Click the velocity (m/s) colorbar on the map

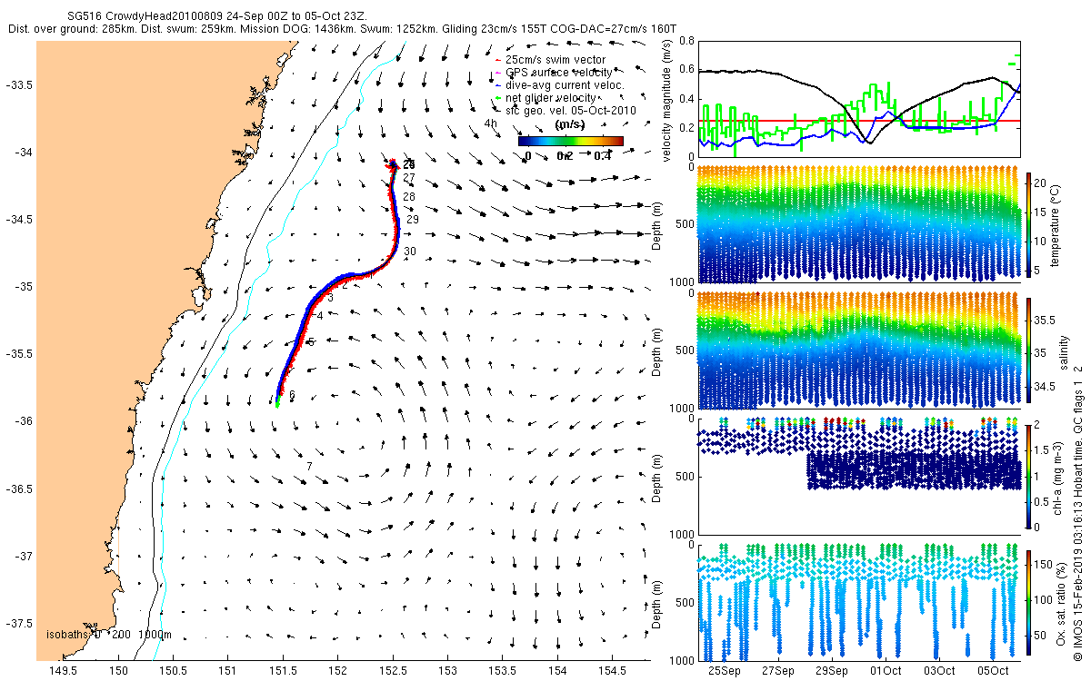tap(571, 141)
